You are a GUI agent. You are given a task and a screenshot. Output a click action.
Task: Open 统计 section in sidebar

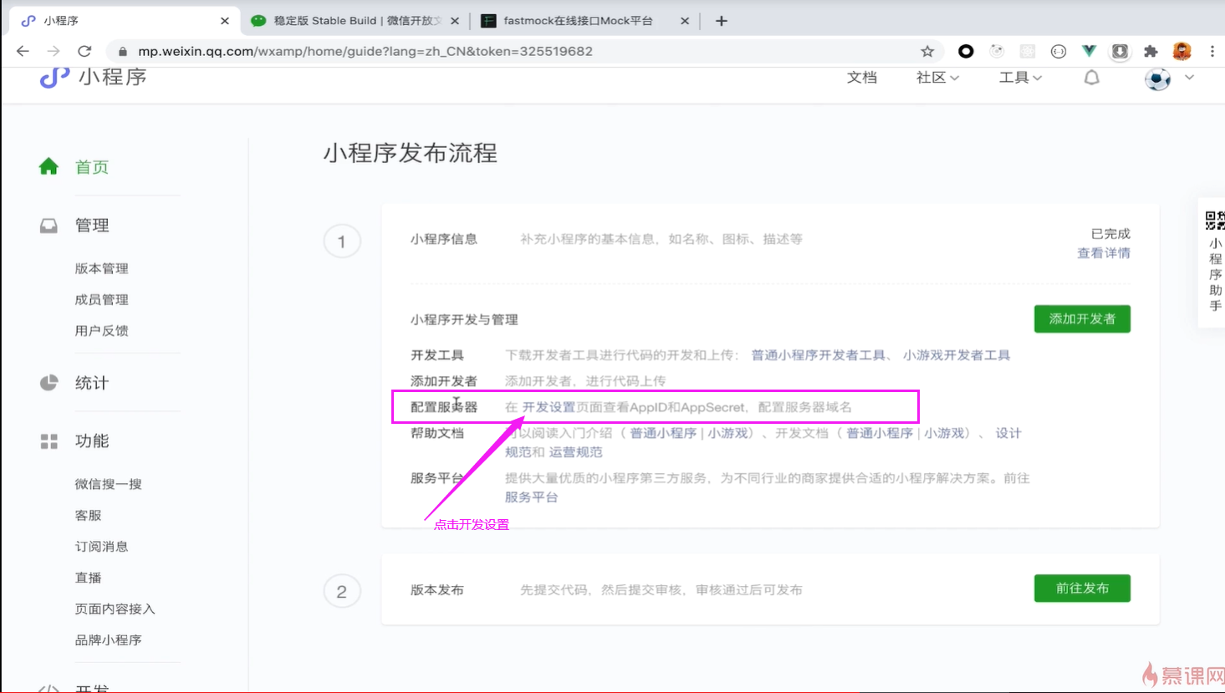pyautogui.click(x=92, y=383)
